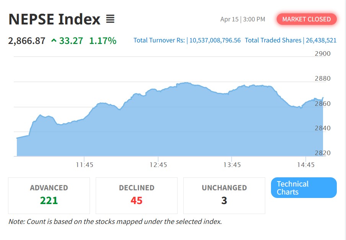This screenshot has height=240, width=346.
Task: Click the 2820 value axis label
Action: tap(322, 153)
